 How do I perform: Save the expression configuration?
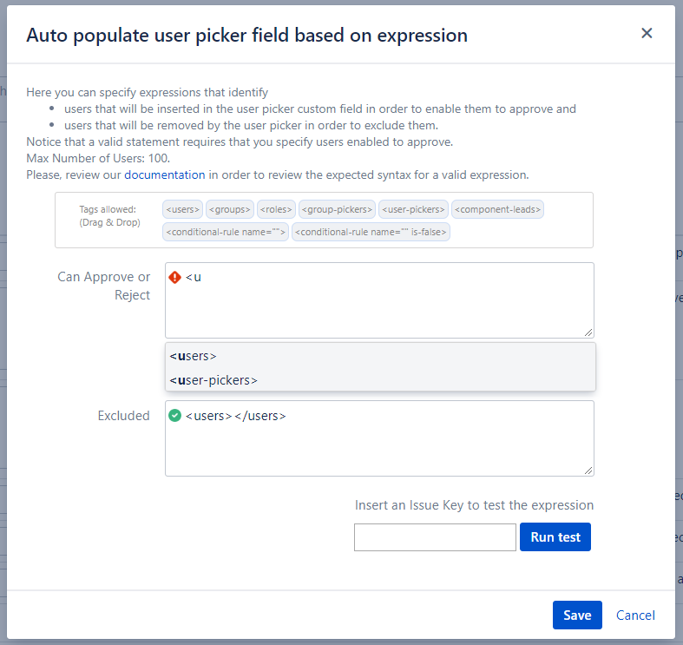pos(577,615)
